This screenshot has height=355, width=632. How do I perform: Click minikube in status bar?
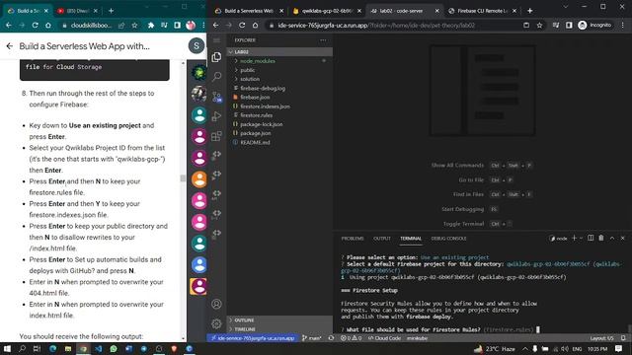pos(417,338)
